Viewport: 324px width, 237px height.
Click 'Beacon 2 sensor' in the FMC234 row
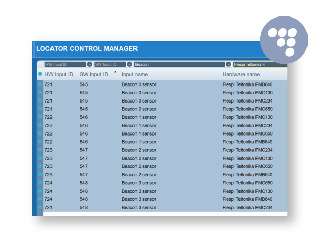coord(139,150)
